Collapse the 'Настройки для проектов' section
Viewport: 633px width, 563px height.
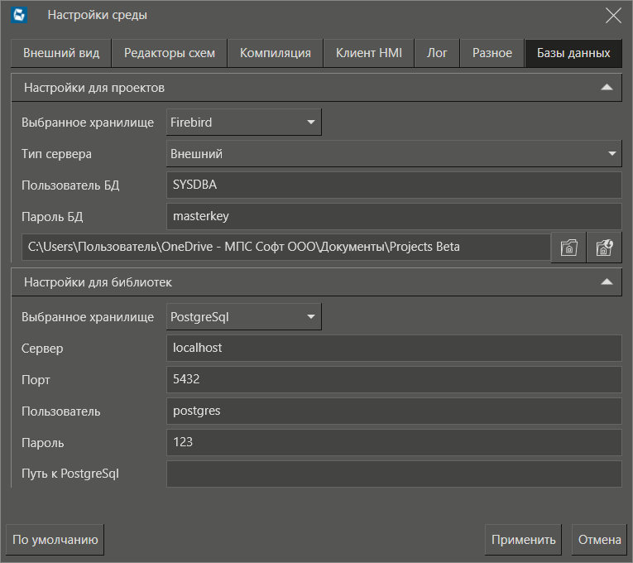(607, 87)
